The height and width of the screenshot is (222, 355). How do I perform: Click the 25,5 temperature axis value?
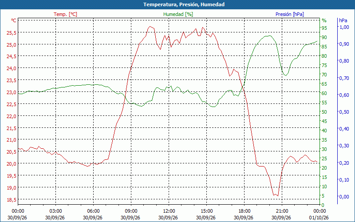click(x=12, y=33)
